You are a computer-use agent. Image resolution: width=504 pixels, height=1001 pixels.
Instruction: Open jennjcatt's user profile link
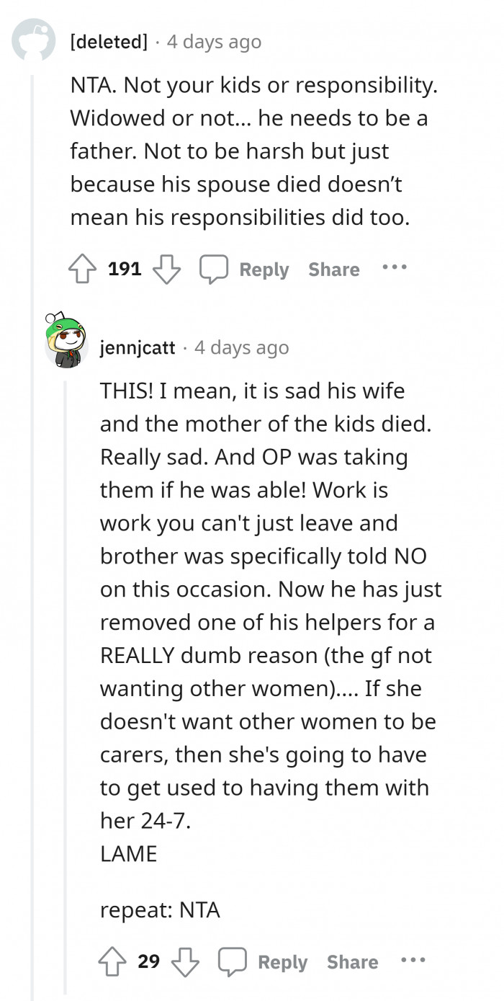click(138, 347)
